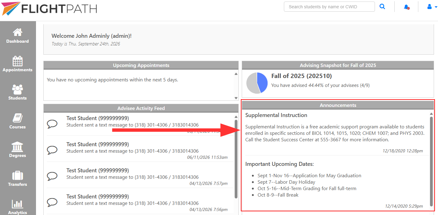The width and height of the screenshot is (438, 215).
Task: Click the search magnifier icon
Action: pyautogui.click(x=382, y=6)
